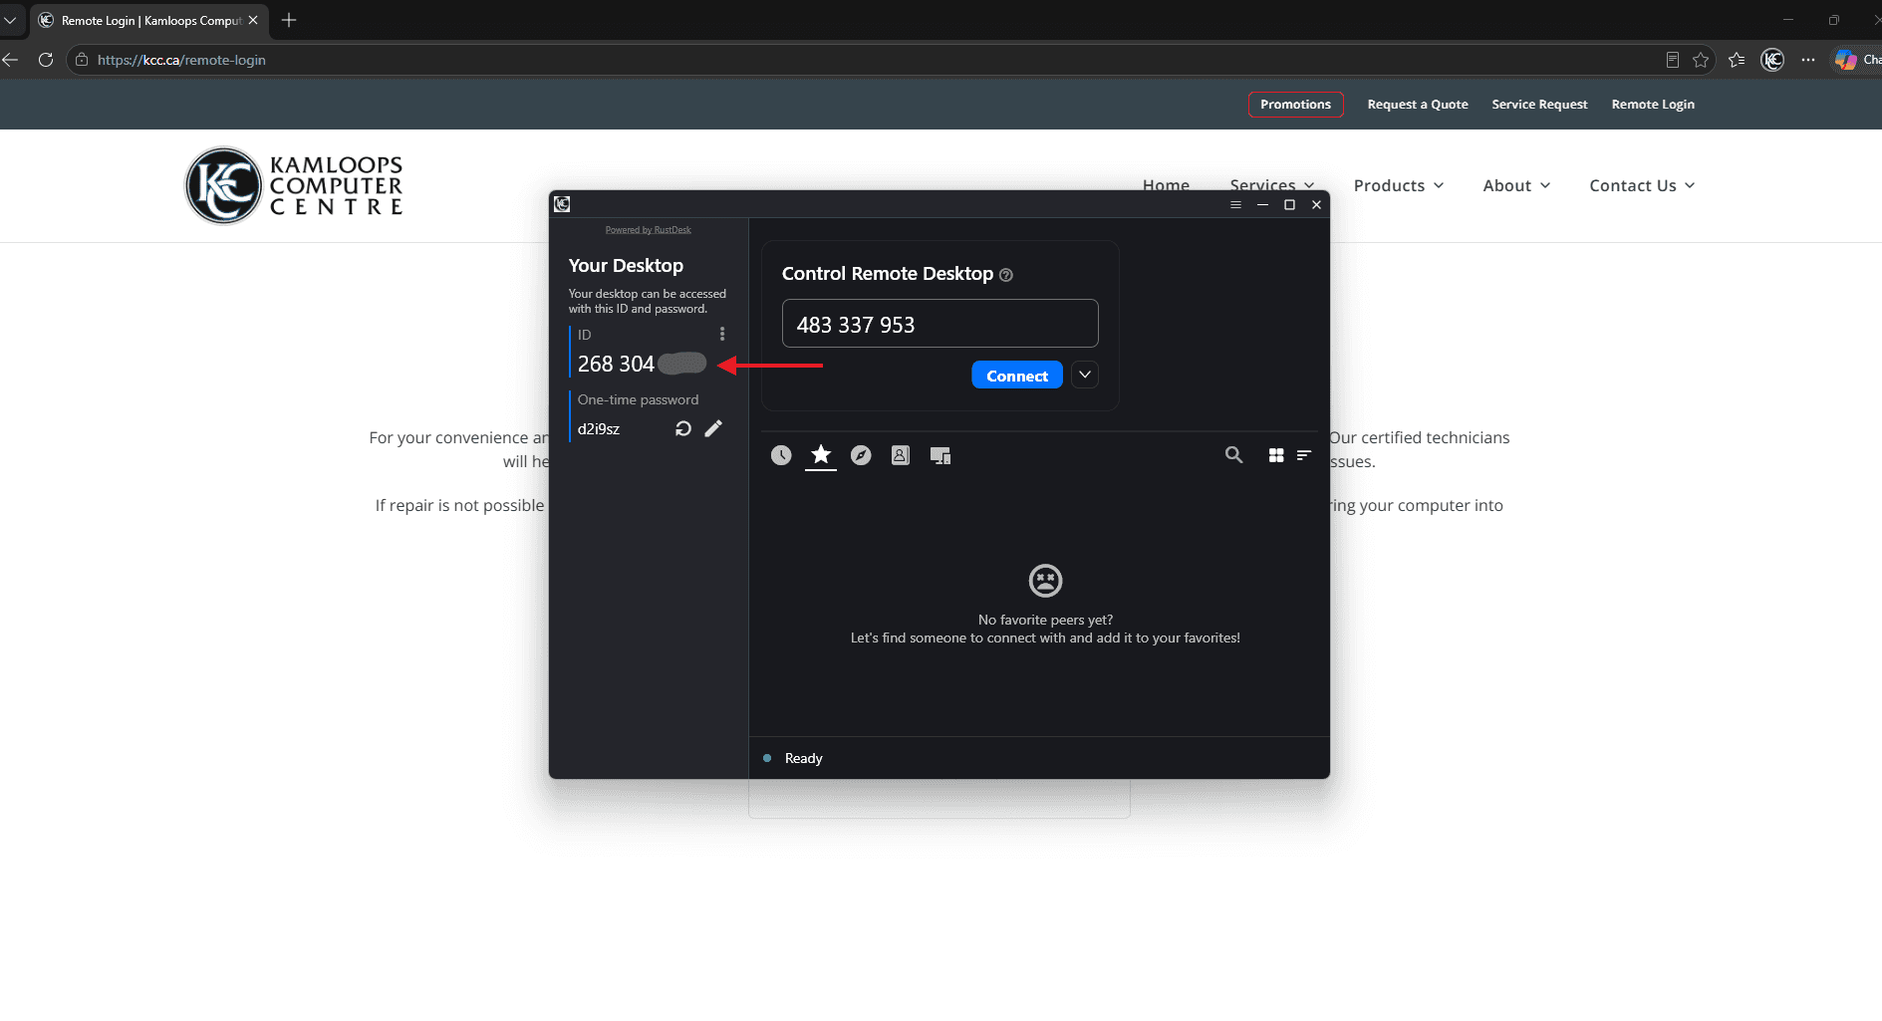Minimize the RustDesk window
This screenshot has width=1882, height=1021.
coord(1262,204)
